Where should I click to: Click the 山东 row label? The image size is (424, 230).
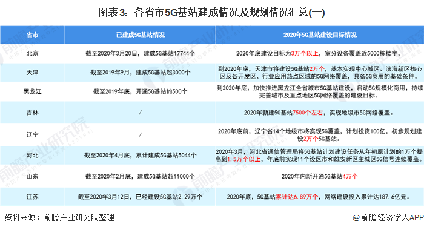point(33,176)
